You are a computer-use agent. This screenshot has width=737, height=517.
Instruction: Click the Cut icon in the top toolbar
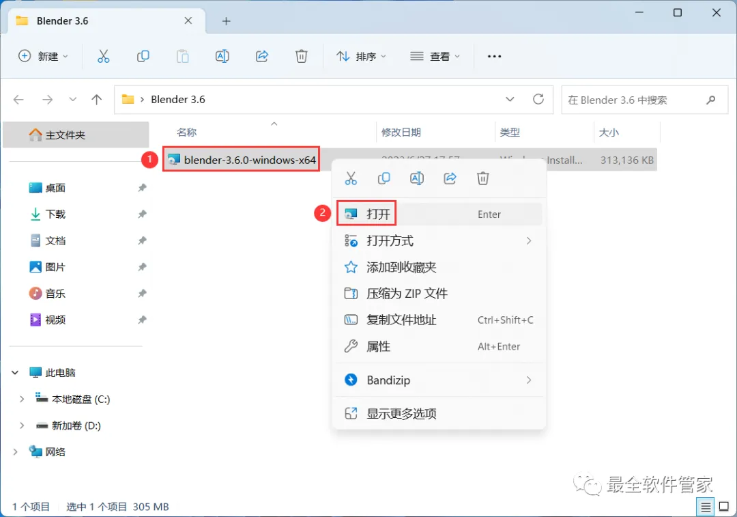pos(104,57)
